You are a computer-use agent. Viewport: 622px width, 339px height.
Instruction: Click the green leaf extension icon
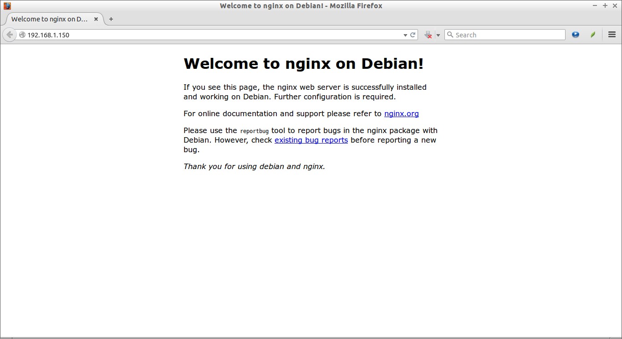pyautogui.click(x=593, y=35)
